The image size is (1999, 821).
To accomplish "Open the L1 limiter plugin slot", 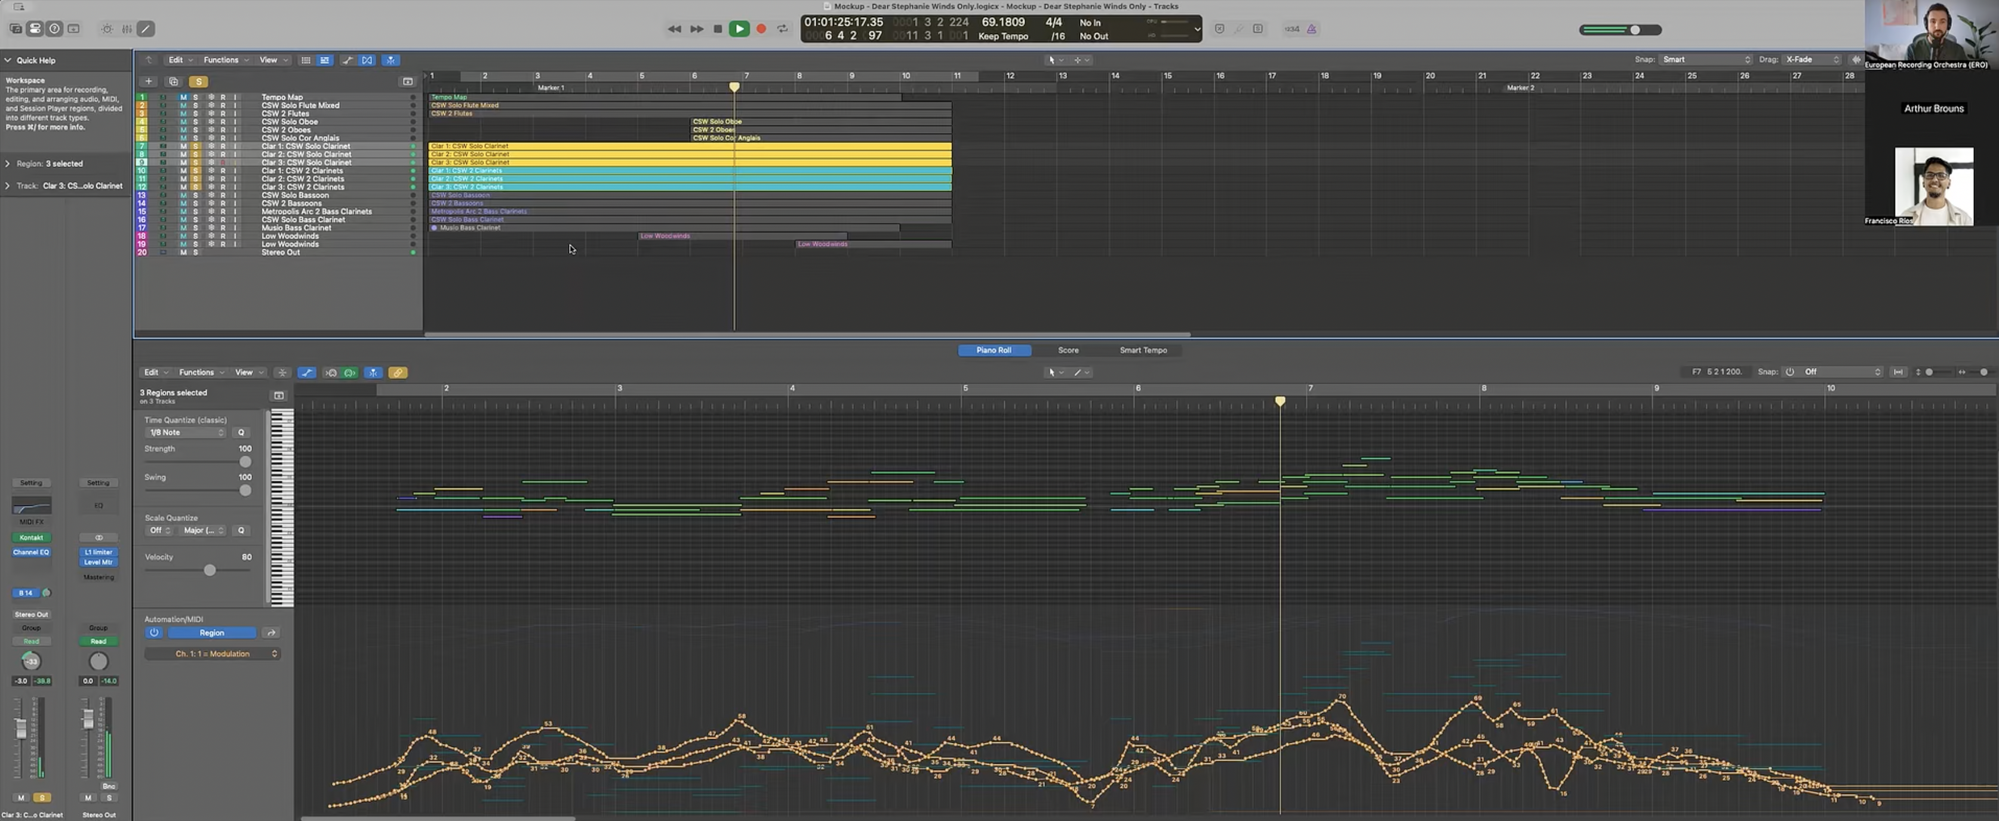I will tap(99, 552).
